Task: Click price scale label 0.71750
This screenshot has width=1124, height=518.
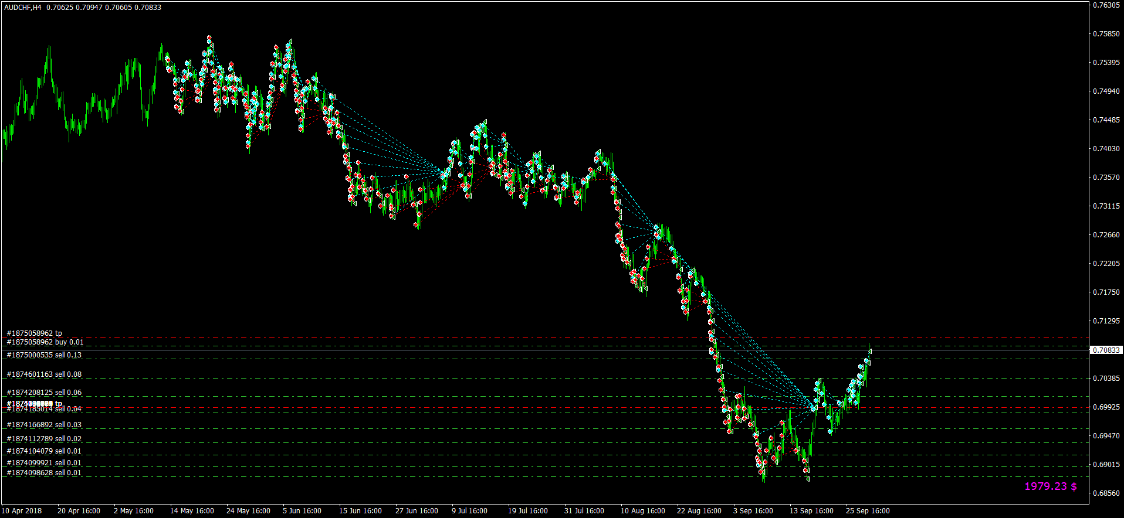Action: (x=1106, y=292)
